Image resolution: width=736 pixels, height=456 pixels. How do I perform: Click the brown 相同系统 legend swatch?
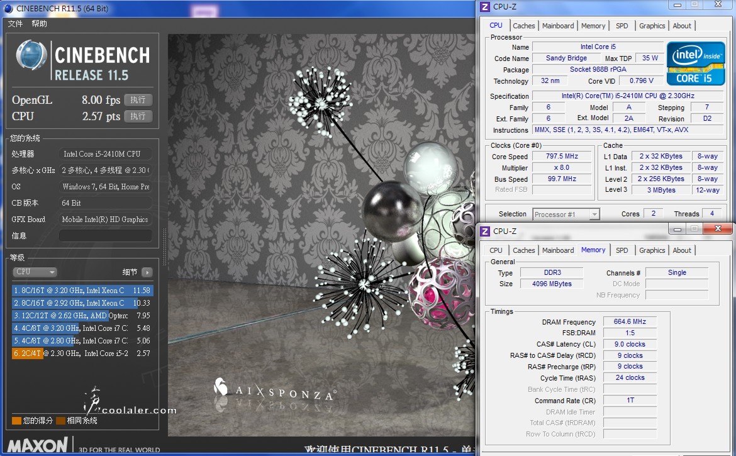tap(60, 420)
